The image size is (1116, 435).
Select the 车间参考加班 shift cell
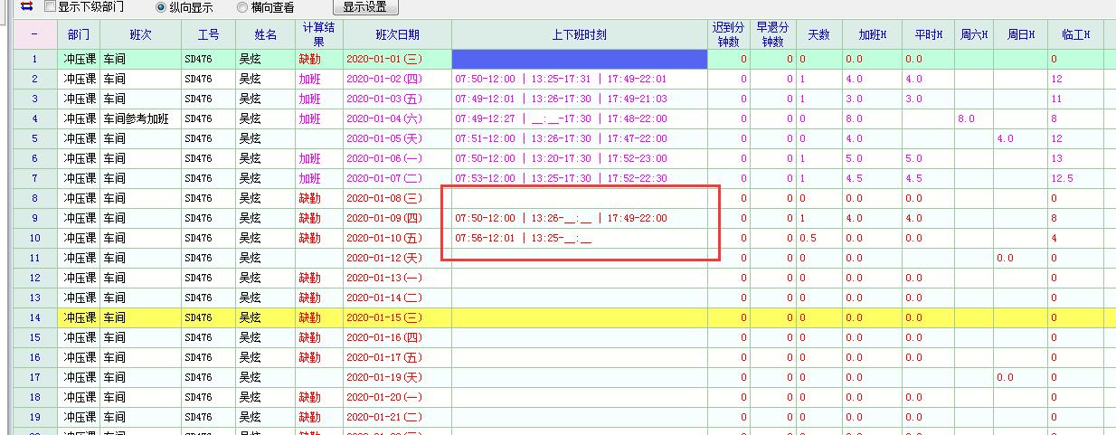pyautogui.click(x=140, y=118)
